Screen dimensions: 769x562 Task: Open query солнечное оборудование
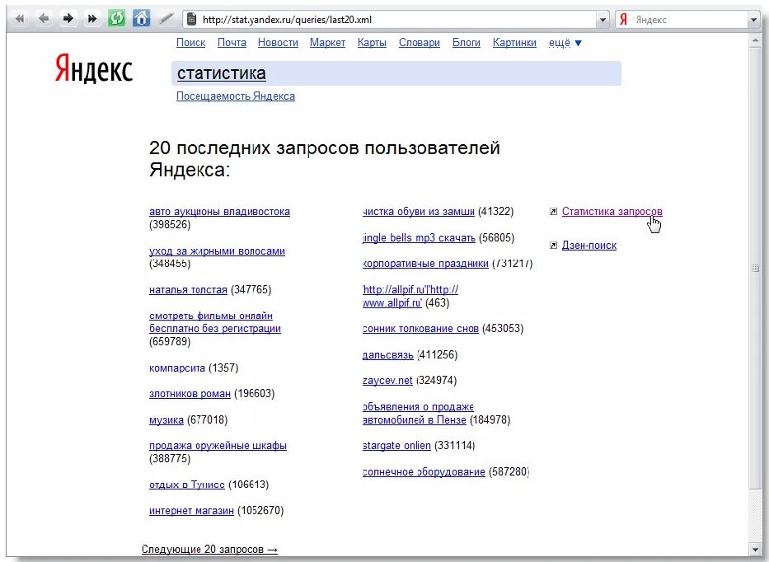424,471
